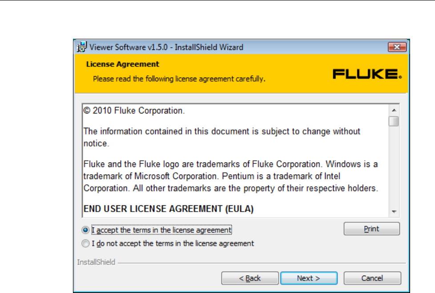This screenshot has height=293, width=435.
Task: Click the FLUKE logo in the banner
Action: click(x=367, y=74)
